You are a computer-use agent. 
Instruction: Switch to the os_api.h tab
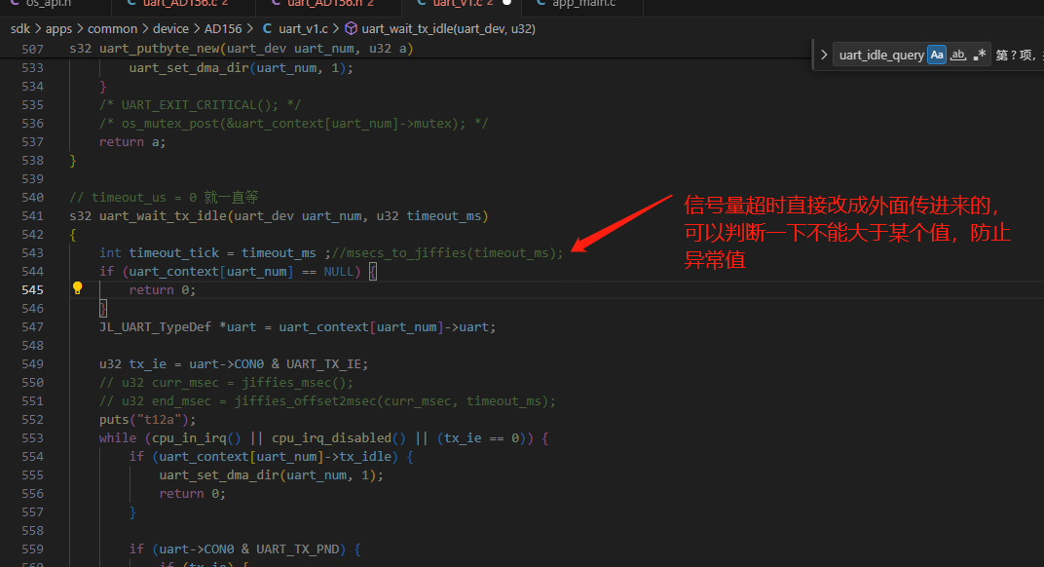coord(49,3)
